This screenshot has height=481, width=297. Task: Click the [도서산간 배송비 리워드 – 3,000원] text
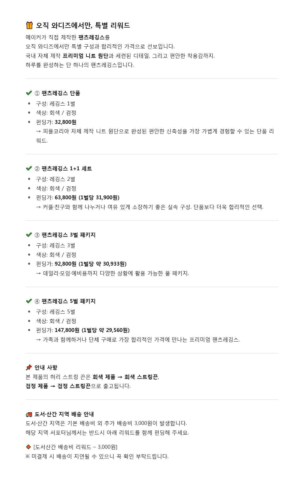tap(75, 447)
